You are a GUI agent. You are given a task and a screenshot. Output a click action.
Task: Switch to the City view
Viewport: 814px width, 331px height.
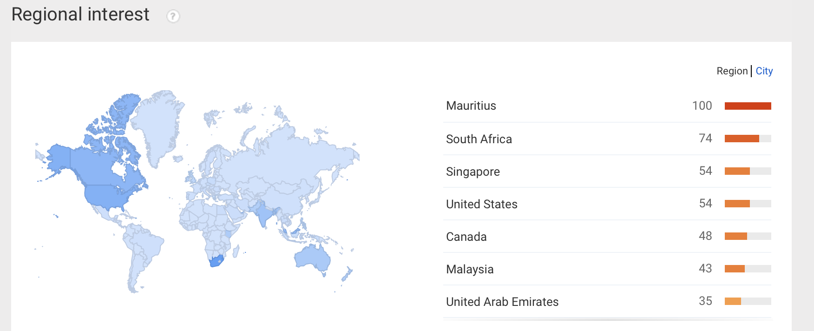764,71
